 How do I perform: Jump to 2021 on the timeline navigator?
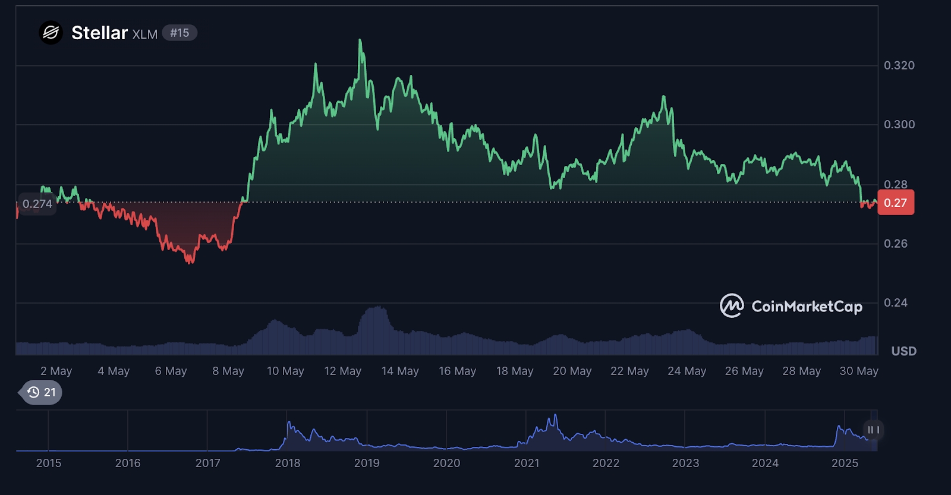click(x=527, y=463)
